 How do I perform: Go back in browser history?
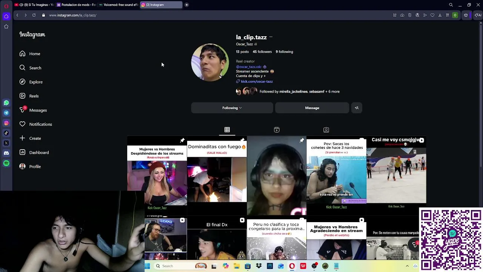coord(17,15)
